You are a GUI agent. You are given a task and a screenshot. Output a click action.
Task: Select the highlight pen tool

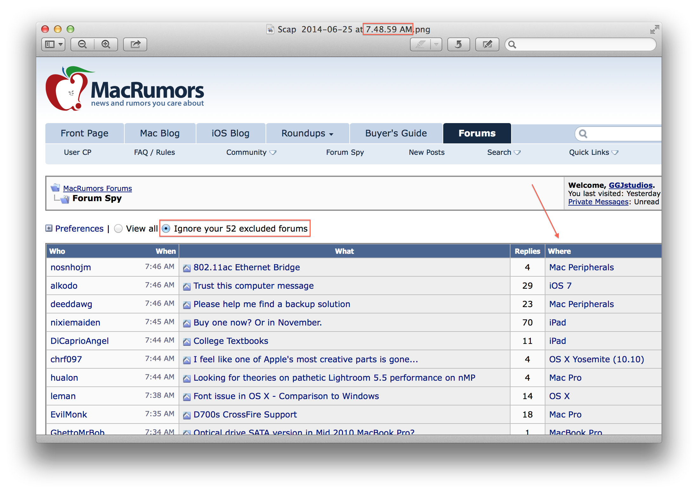coord(420,44)
